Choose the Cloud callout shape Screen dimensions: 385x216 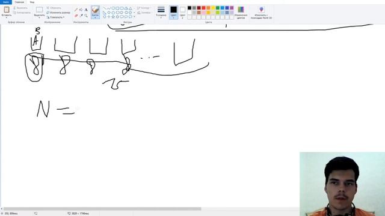(x=131, y=17)
